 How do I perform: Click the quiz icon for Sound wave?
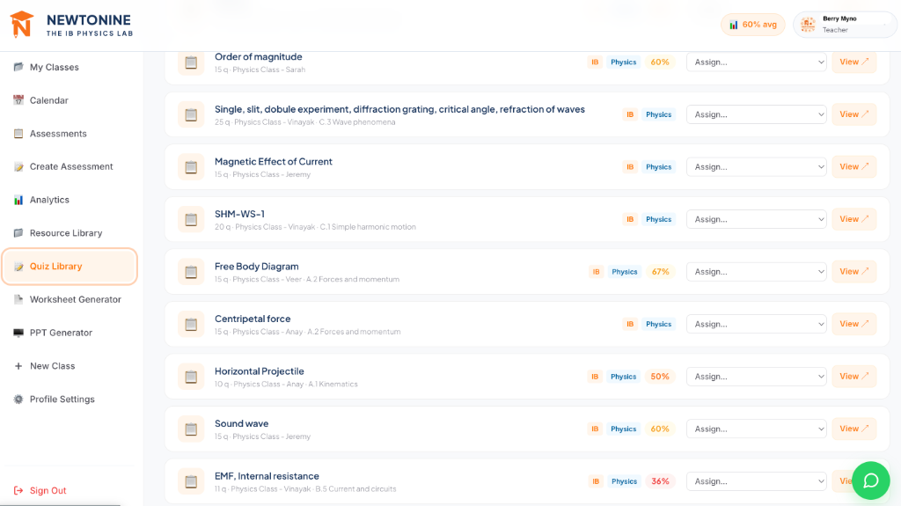(x=191, y=429)
